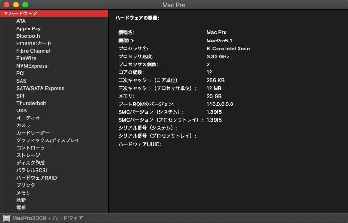
Task: Click the シリアル番号（システム） label
Action: click(148, 128)
